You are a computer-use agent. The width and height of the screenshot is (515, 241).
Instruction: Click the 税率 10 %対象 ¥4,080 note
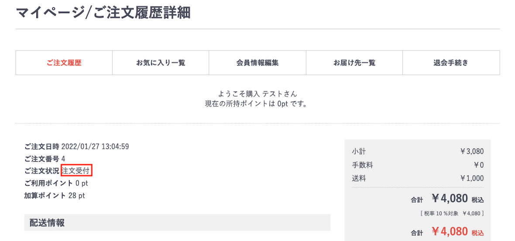(x=451, y=213)
